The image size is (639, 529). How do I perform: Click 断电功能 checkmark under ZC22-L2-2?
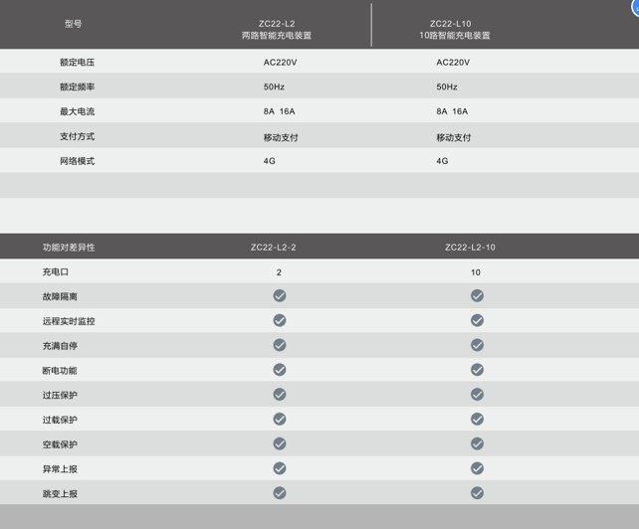280,370
